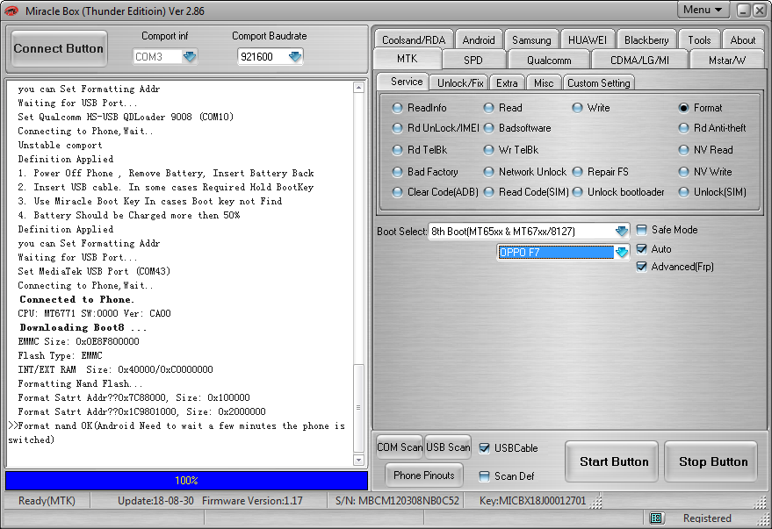Viewport: 772px width, 529px height.
Task: Open the Unlock/Fix sub-tab
Action: [460, 83]
